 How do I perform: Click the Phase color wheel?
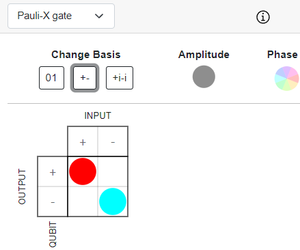(287, 79)
